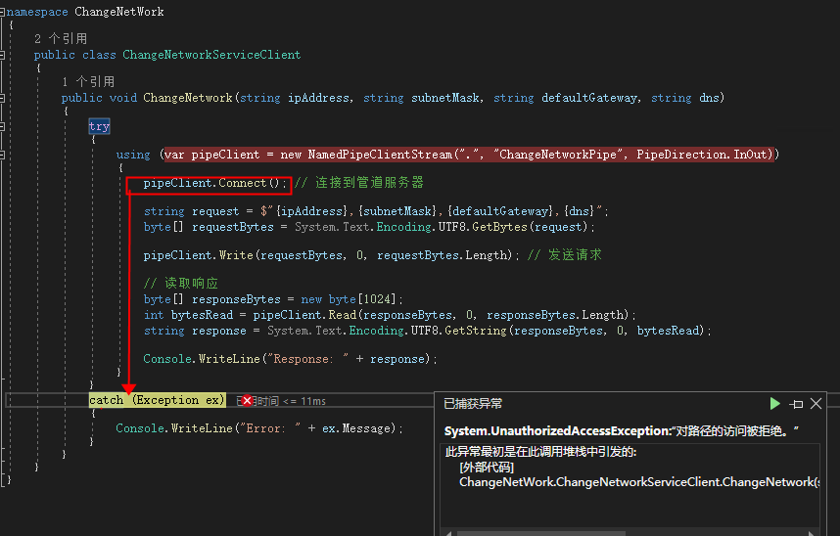Close the 已捕获异常 exception popup
This screenshot has width=840, height=536.
[x=816, y=403]
